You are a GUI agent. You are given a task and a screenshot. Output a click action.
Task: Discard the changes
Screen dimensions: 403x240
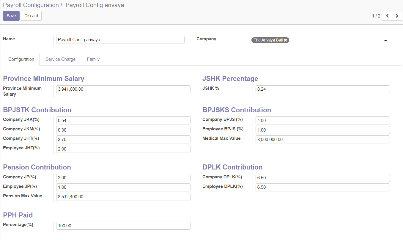click(31, 16)
